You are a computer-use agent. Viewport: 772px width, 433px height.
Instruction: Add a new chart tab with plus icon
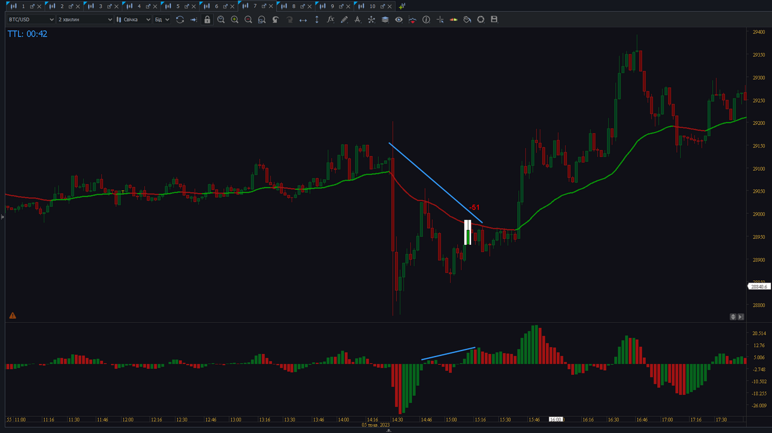pos(402,6)
